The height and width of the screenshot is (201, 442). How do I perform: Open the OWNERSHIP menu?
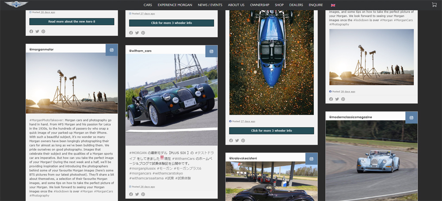[259, 5]
